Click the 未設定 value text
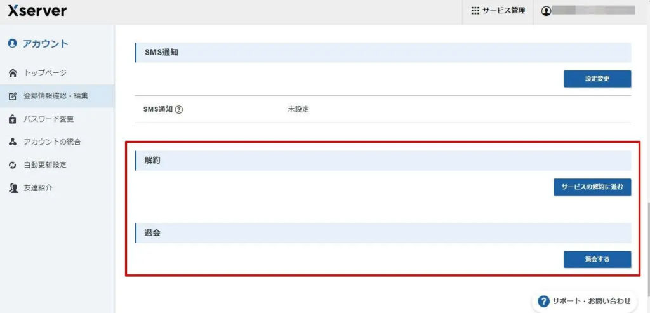The image size is (650, 313). 298,110
